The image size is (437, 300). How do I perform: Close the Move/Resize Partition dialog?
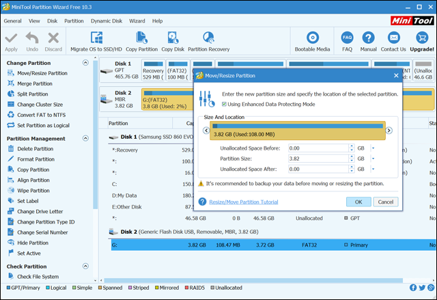pos(396,76)
